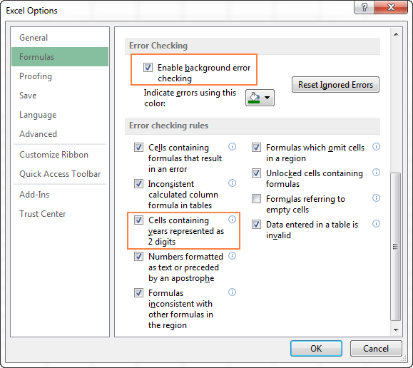Viewport: 413px width, 368px height.
Task: Toggle Formulas inconsistent with other formulas checkbox
Action: coord(138,292)
